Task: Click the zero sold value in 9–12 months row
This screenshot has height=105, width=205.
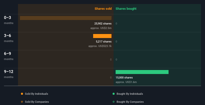Action: coord(111,77)
